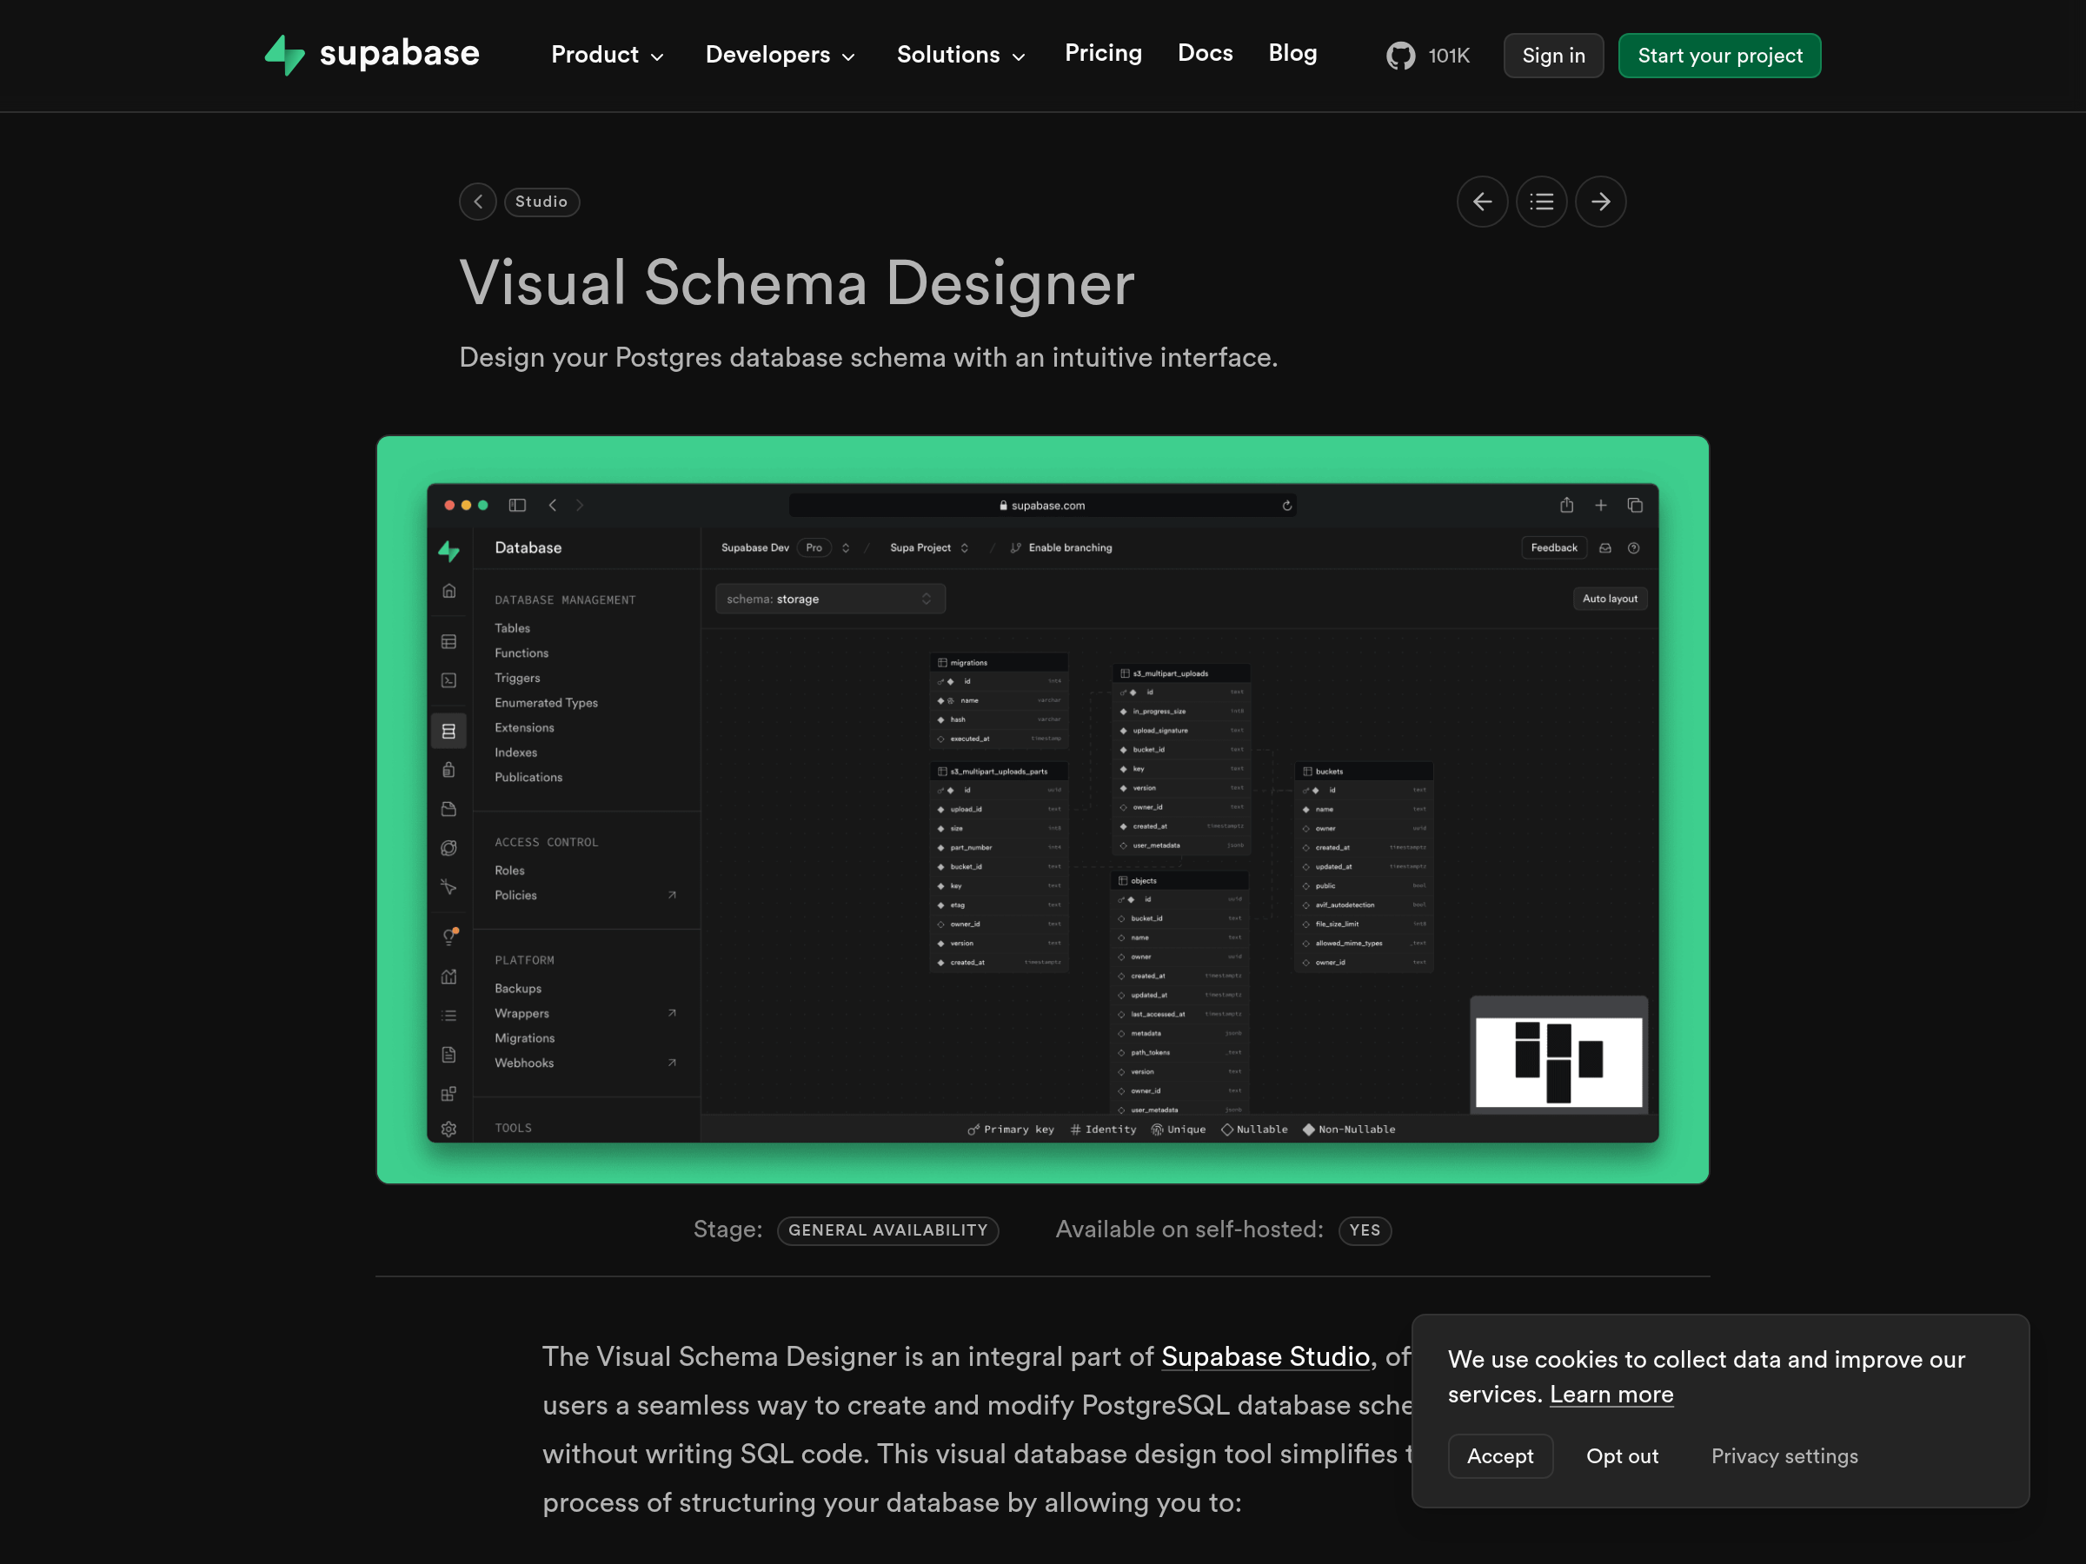This screenshot has height=1564, width=2086.
Task: Go to the previous feature with left arrow
Action: (1482, 202)
